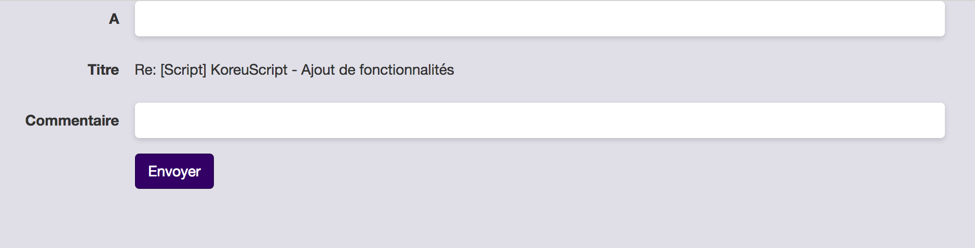Focus the Commentaire text field
Image resolution: width=975 pixels, height=248 pixels.
click(539, 120)
